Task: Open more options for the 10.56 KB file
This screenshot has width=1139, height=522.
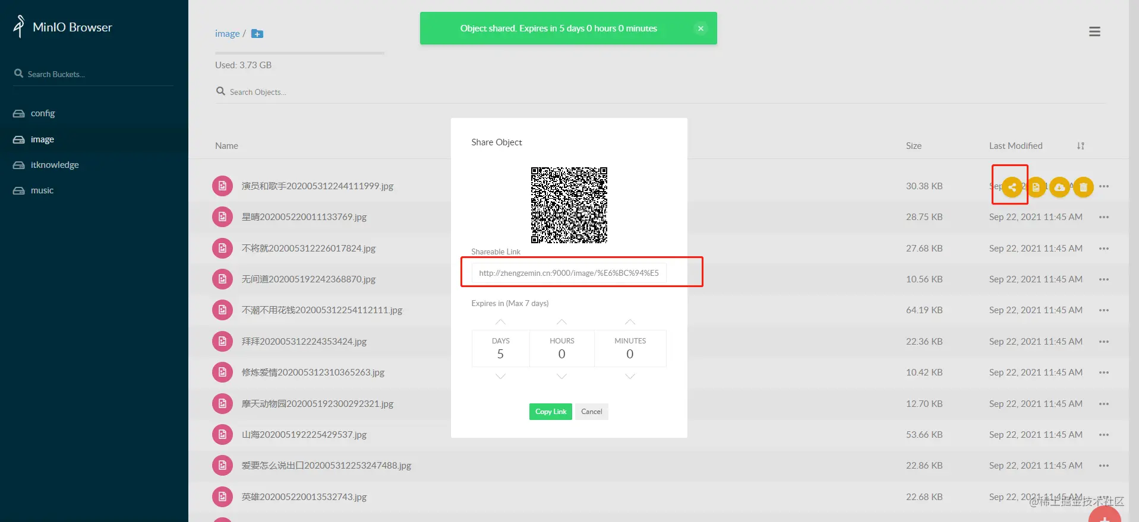Action: click(1104, 279)
